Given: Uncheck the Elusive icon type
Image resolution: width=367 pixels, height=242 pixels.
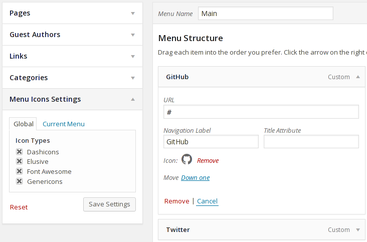Looking at the screenshot, I should (x=20, y=161).
